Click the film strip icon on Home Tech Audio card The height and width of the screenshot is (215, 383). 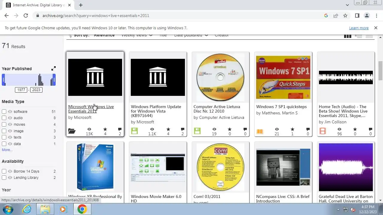323,131
